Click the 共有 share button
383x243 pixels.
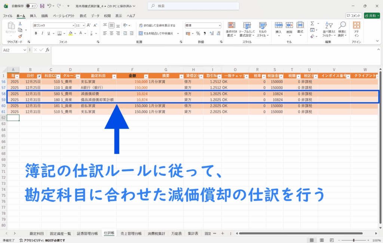click(x=371, y=16)
